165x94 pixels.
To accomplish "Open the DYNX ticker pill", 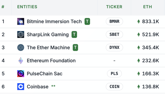I will point(114,48).
